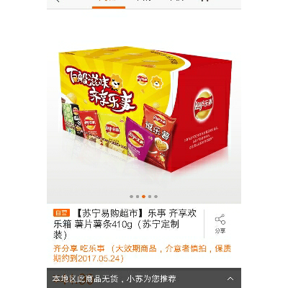
Task: Click the Lay's logo on the box side
Action: tap(204, 105)
